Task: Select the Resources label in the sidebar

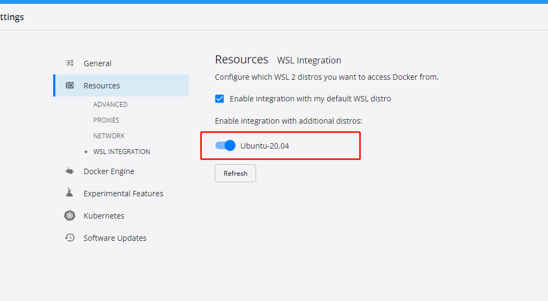Action: tap(102, 86)
